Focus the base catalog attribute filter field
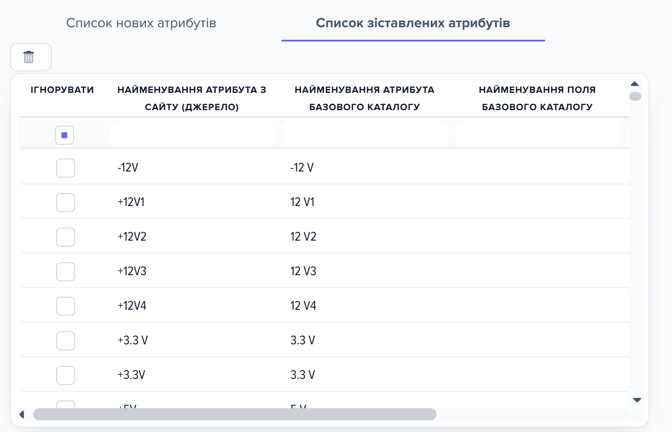 click(x=365, y=133)
